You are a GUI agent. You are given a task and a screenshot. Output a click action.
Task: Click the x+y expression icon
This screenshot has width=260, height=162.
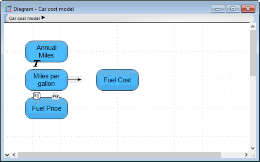(55, 96)
